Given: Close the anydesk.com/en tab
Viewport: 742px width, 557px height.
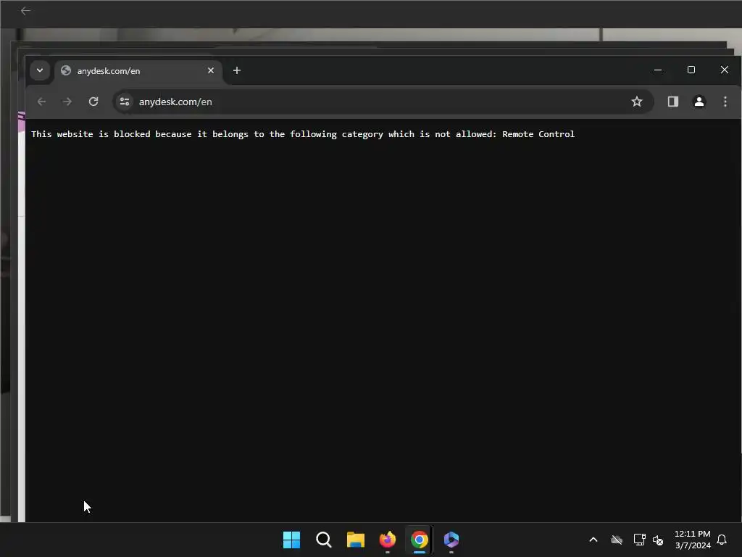Looking at the screenshot, I should 211,70.
